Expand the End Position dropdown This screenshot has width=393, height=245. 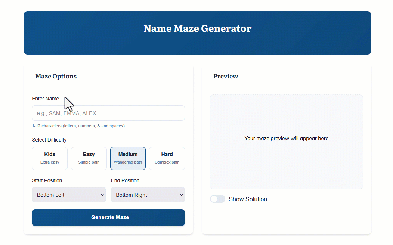[x=148, y=195]
